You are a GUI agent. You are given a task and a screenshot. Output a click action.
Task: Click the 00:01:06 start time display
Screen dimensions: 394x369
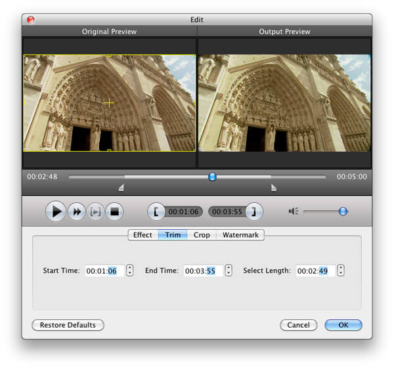(x=183, y=212)
